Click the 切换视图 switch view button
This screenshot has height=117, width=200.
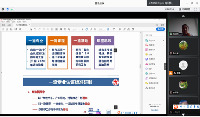(x=184, y=9)
